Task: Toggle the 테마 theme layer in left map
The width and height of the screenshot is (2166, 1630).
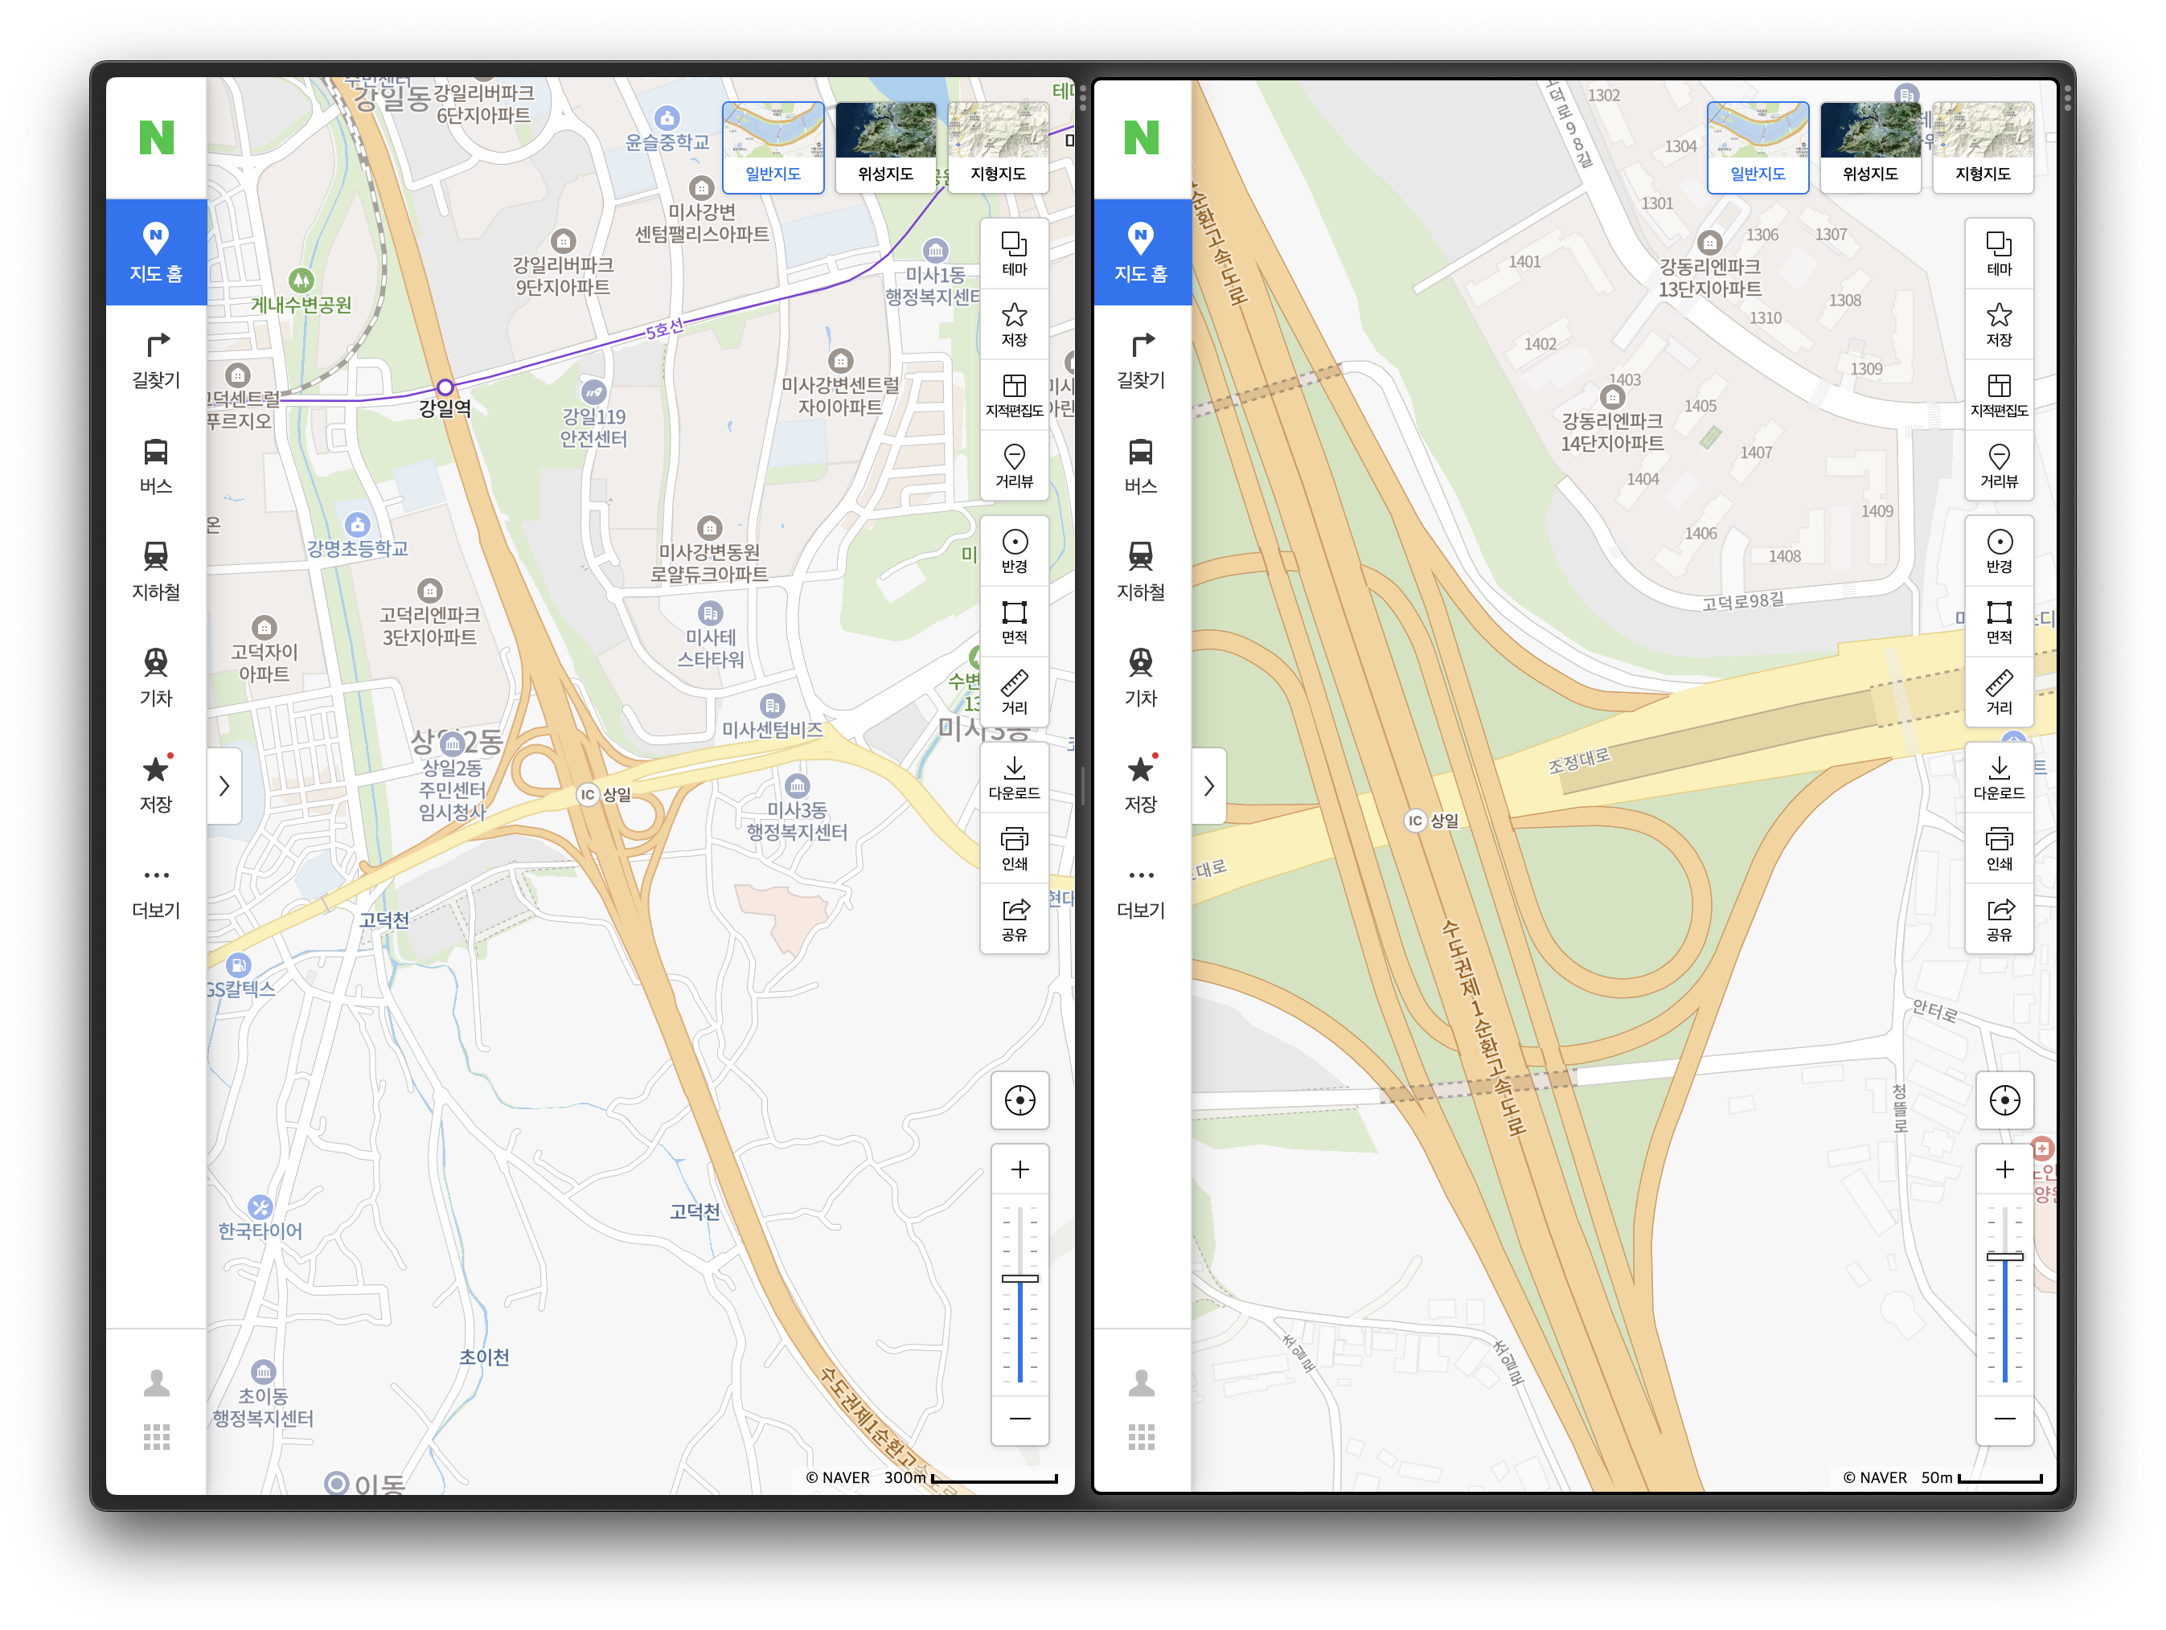Action: (x=1015, y=253)
